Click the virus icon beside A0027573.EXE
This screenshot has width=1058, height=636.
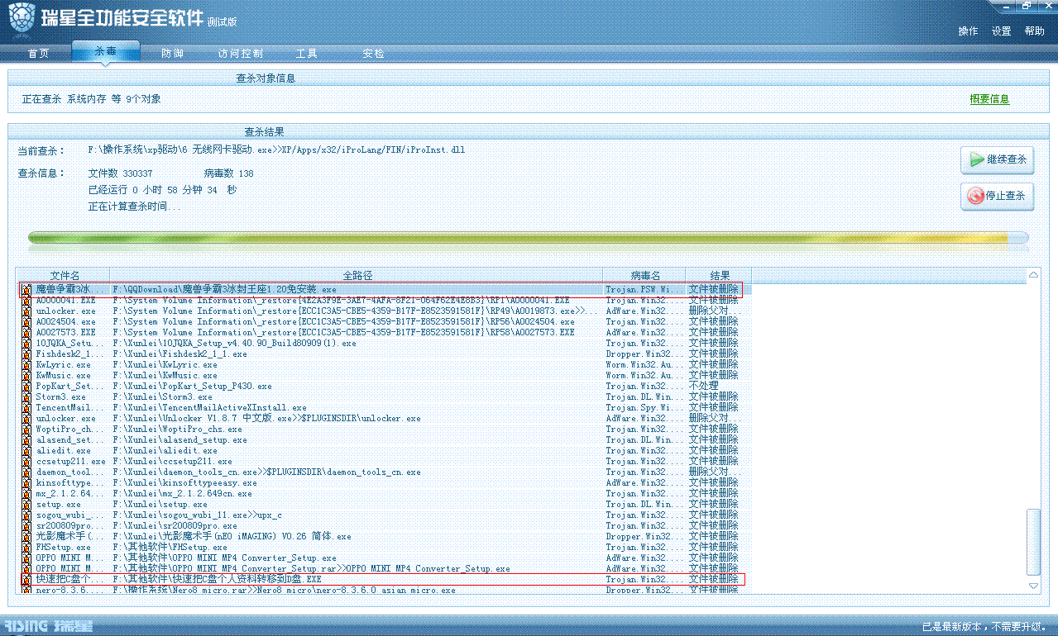click(x=26, y=333)
